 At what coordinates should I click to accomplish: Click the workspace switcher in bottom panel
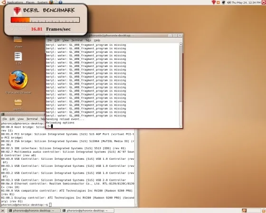coord(251,211)
